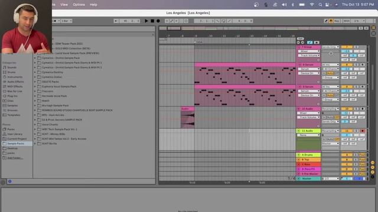378x212 pixels.
Task: Fold the 10 Audio track
Action: tap(299, 109)
